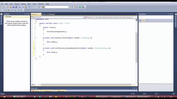This screenshot has width=177, height=99.
Task: Click the Open File folder icon
Action: point(10,7)
